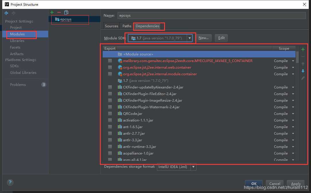Check export for CKFinderPlugin-Watermark-2.4.jar
This screenshot has height=193, width=311.
tap(110, 107)
